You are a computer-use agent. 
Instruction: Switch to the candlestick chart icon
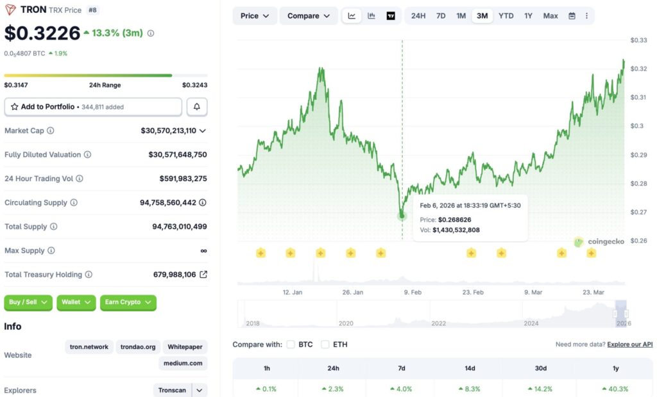(371, 15)
